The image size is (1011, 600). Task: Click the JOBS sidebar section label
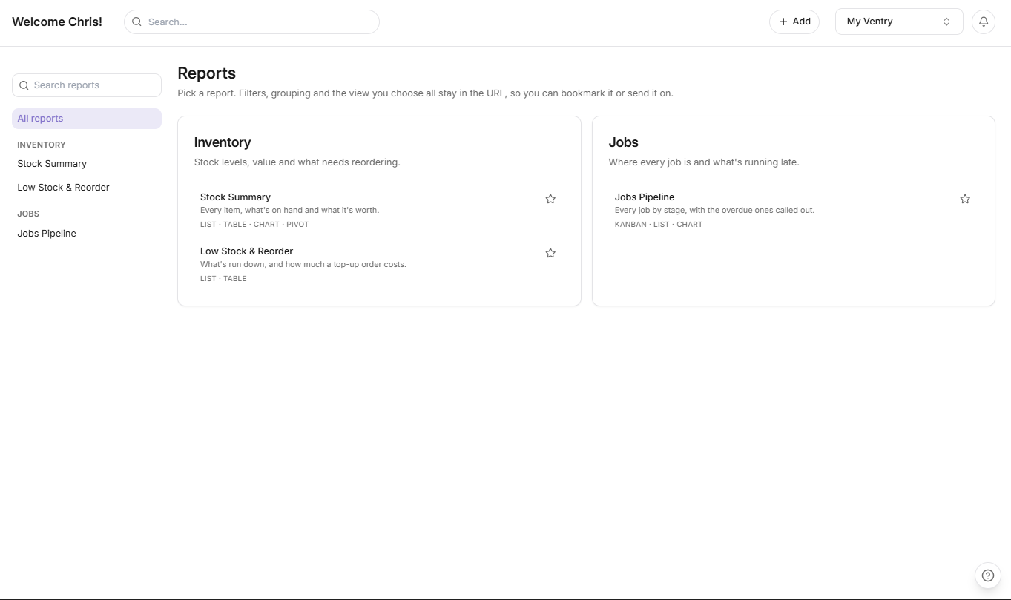pos(28,214)
